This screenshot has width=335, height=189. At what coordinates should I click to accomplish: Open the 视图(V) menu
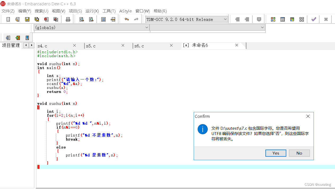tap(58, 11)
